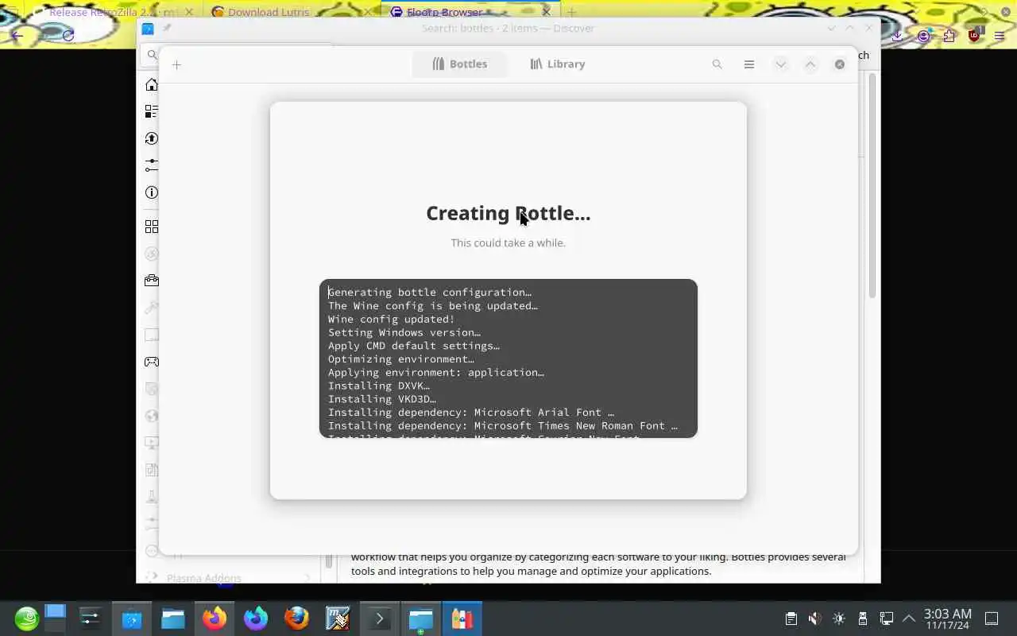Click Show Desktop button in taskbar
The width and height of the screenshot is (1017, 636).
coord(992,619)
